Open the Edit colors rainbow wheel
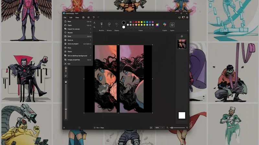This screenshot has height=145, width=259. click(x=157, y=25)
